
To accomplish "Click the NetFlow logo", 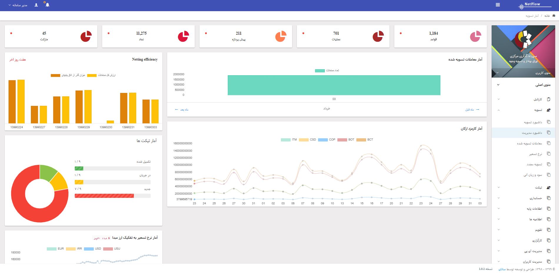I will (x=534, y=5).
